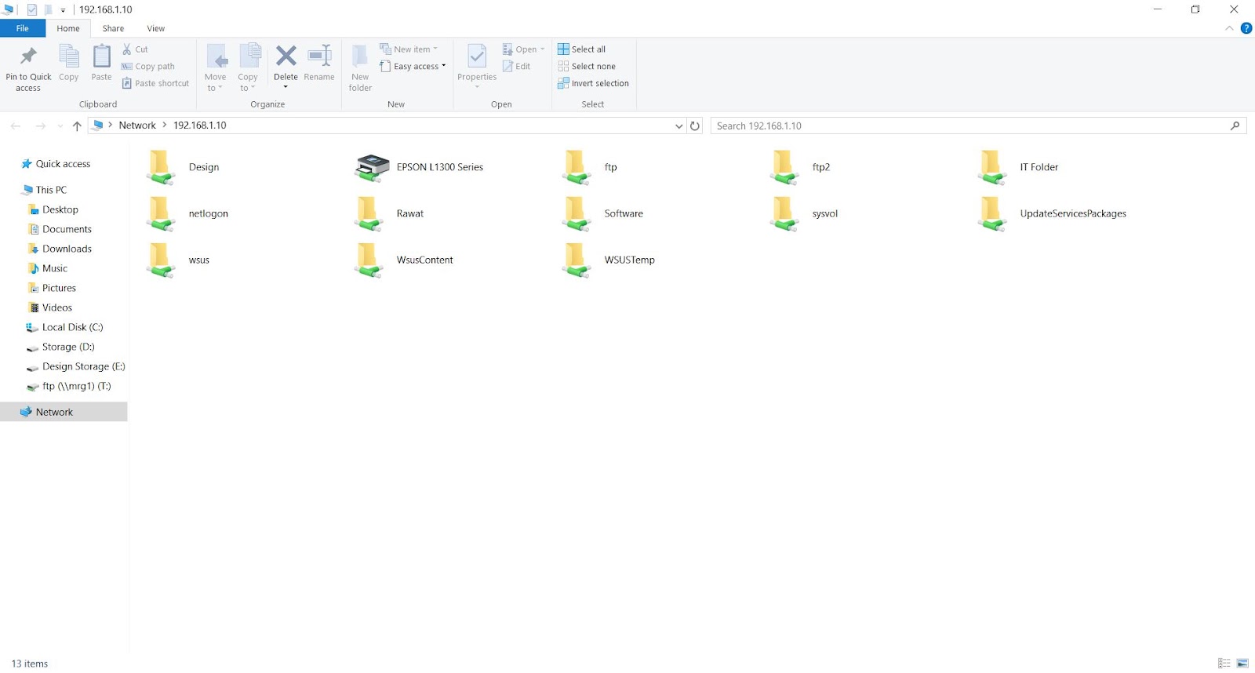Open Downloads in navigation pane
The width and height of the screenshot is (1255, 673).
67,249
